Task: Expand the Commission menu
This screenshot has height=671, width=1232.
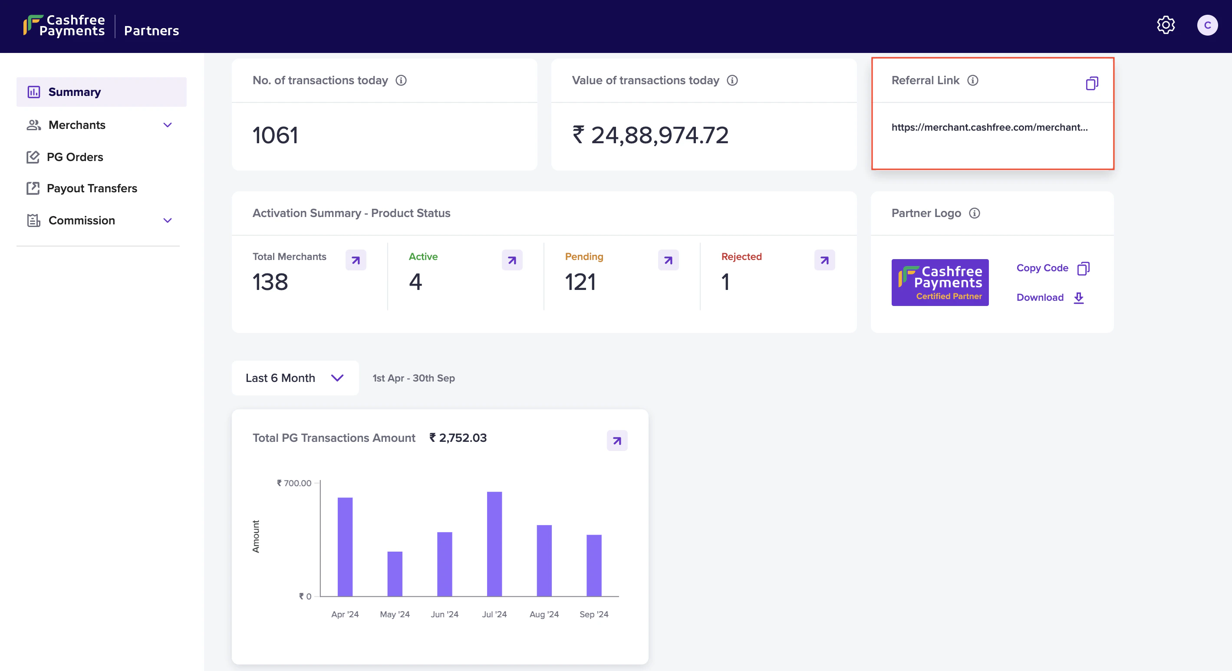Action: 167,220
